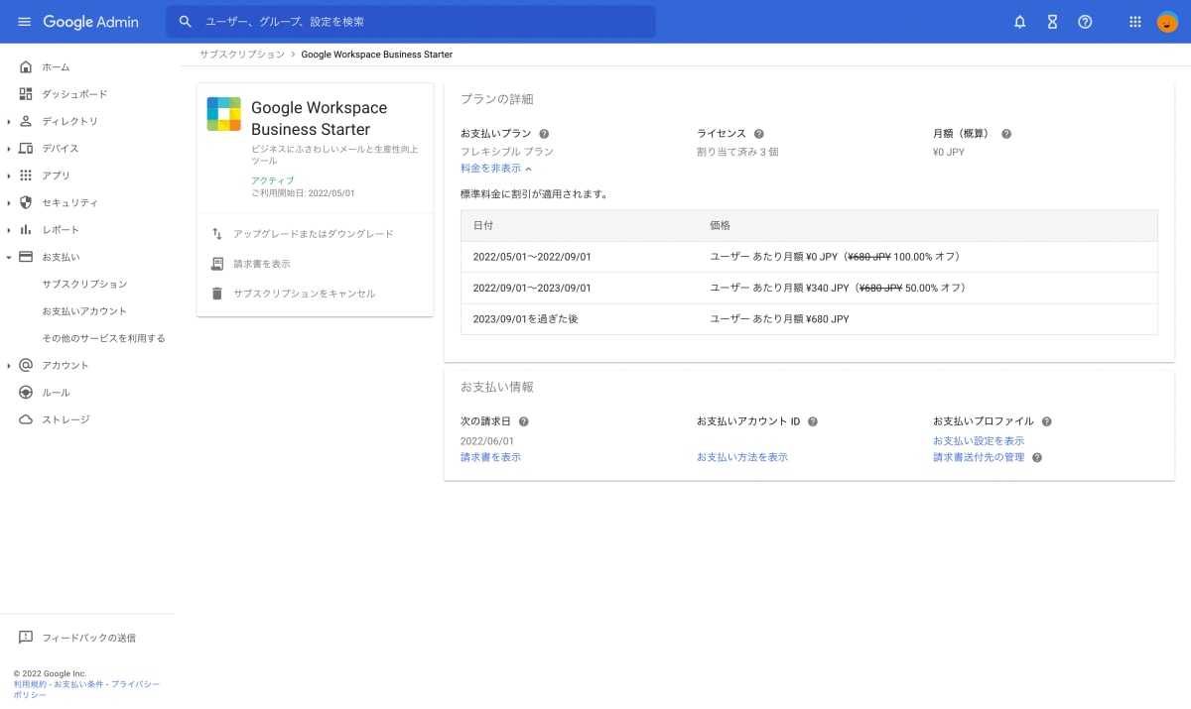Viewport: 1191px width, 709px height.
Task: Open the main hamburger menu
Action: click(x=25, y=22)
